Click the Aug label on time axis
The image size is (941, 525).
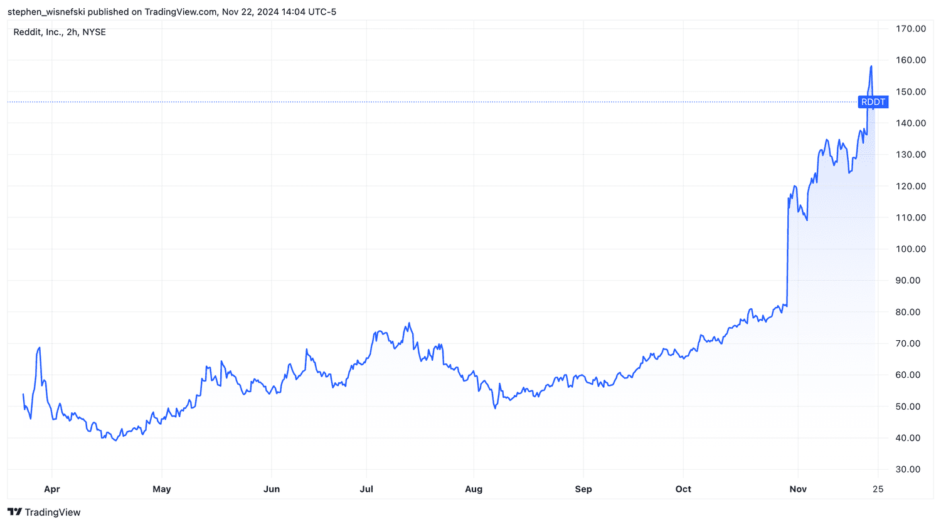474,489
